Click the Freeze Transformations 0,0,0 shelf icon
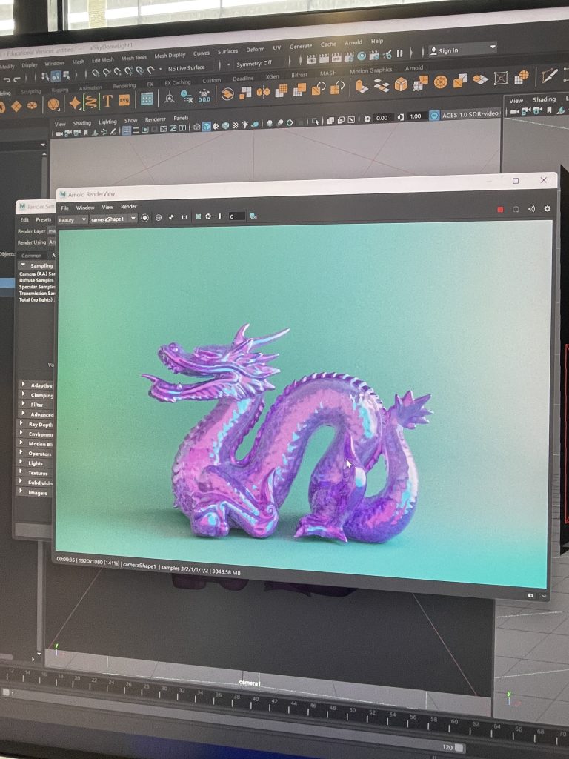569x759 pixels. [x=204, y=96]
